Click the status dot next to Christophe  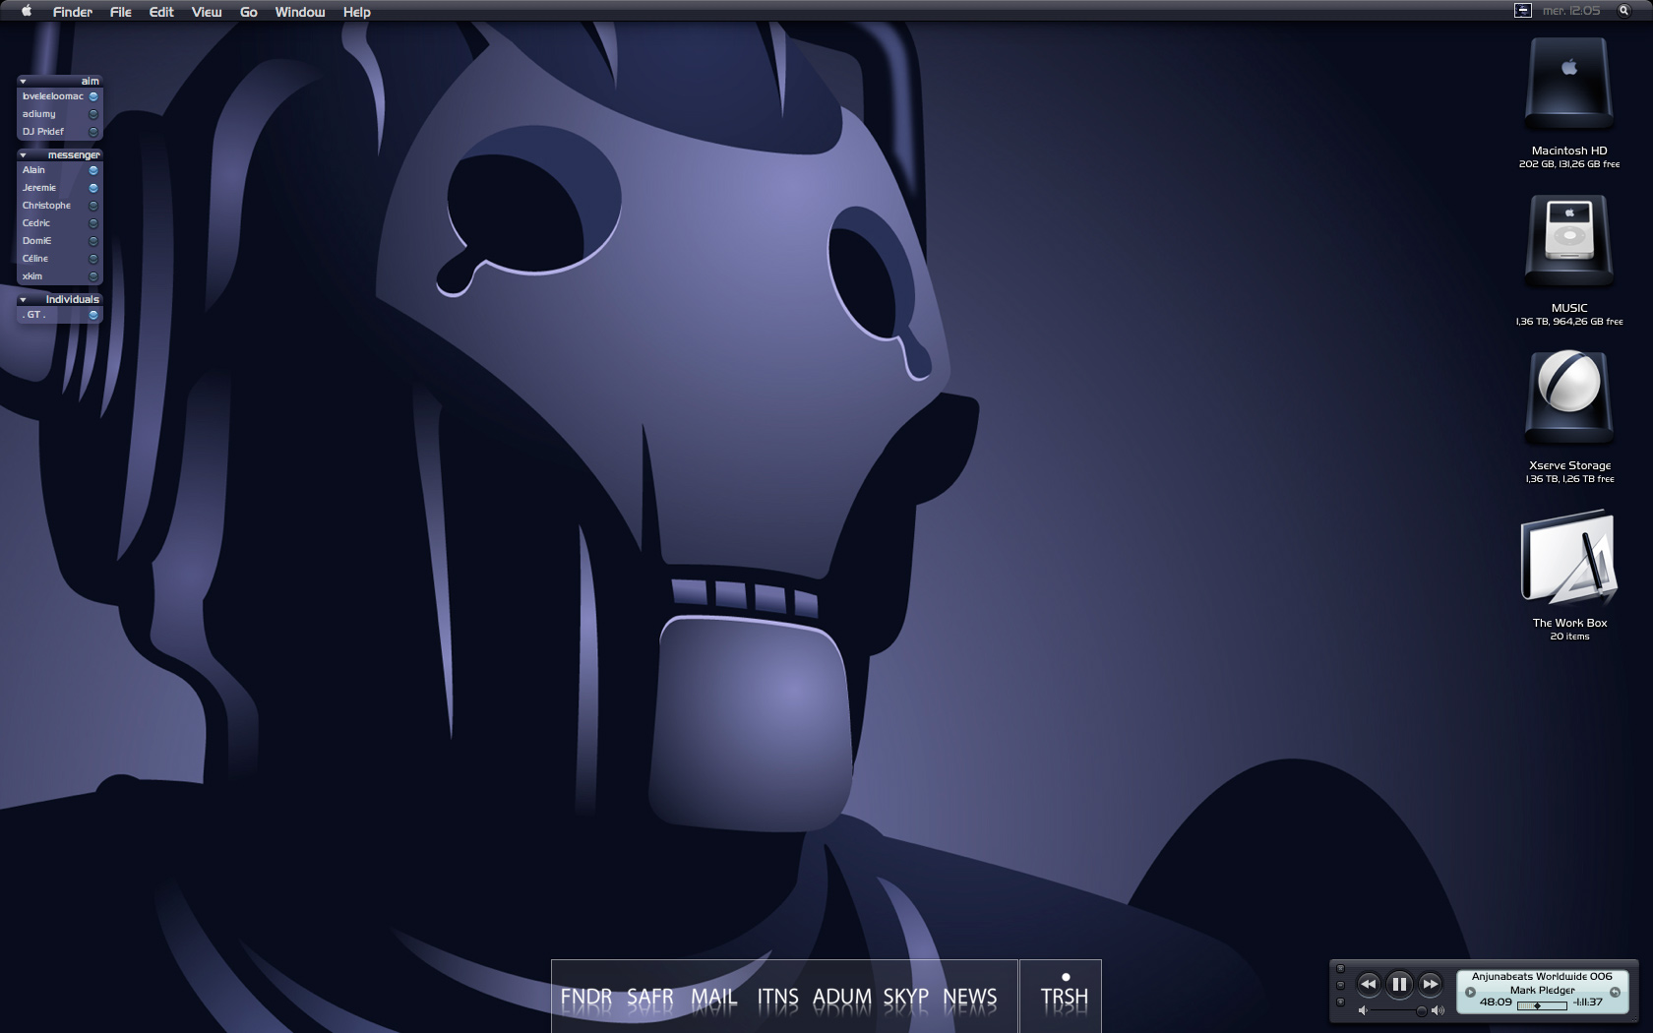[93, 206]
